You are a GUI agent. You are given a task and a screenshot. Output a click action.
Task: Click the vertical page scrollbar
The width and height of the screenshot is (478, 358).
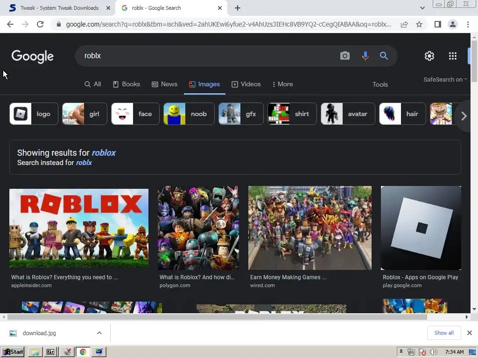pos(474,61)
